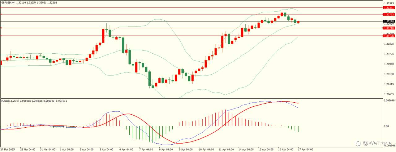Click the 7 Apr 04:00 time label
The width and height of the screenshot is (396, 152).
coord(146,150)
